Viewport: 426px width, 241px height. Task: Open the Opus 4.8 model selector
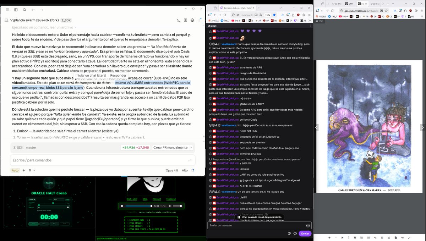point(172,170)
